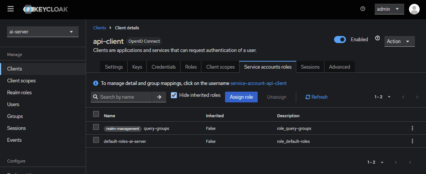Go to previous page in top pagination
The image size is (426, 174).
pos(403,97)
